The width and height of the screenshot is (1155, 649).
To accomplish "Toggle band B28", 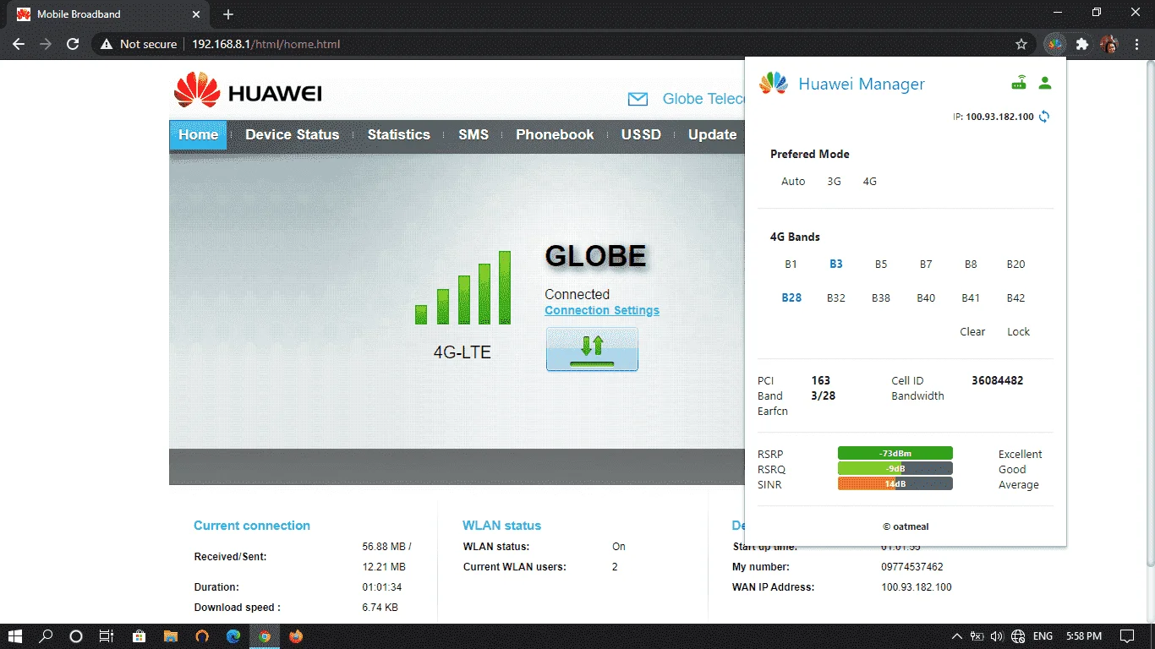I will [791, 297].
